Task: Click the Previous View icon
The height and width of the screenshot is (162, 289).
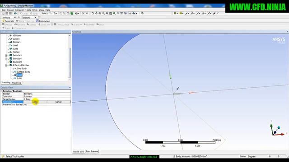Action: tap(118, 13)
